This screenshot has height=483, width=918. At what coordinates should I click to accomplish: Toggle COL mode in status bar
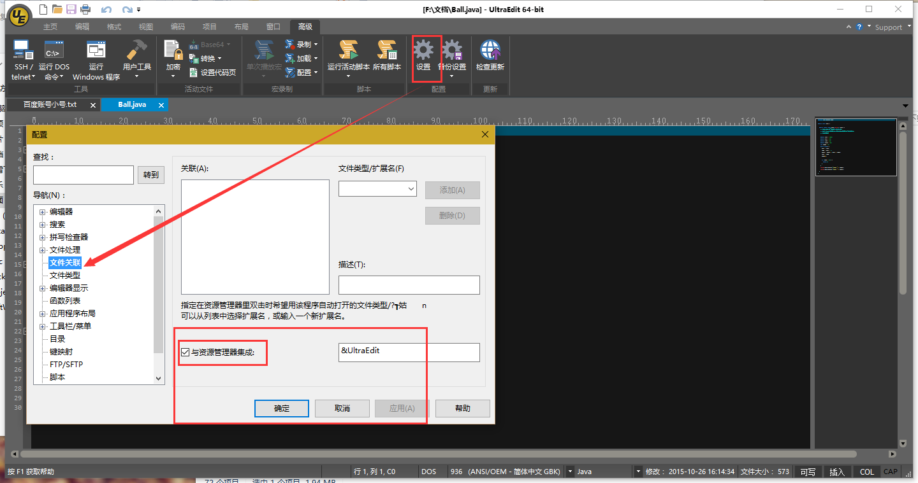coord(867,472)
